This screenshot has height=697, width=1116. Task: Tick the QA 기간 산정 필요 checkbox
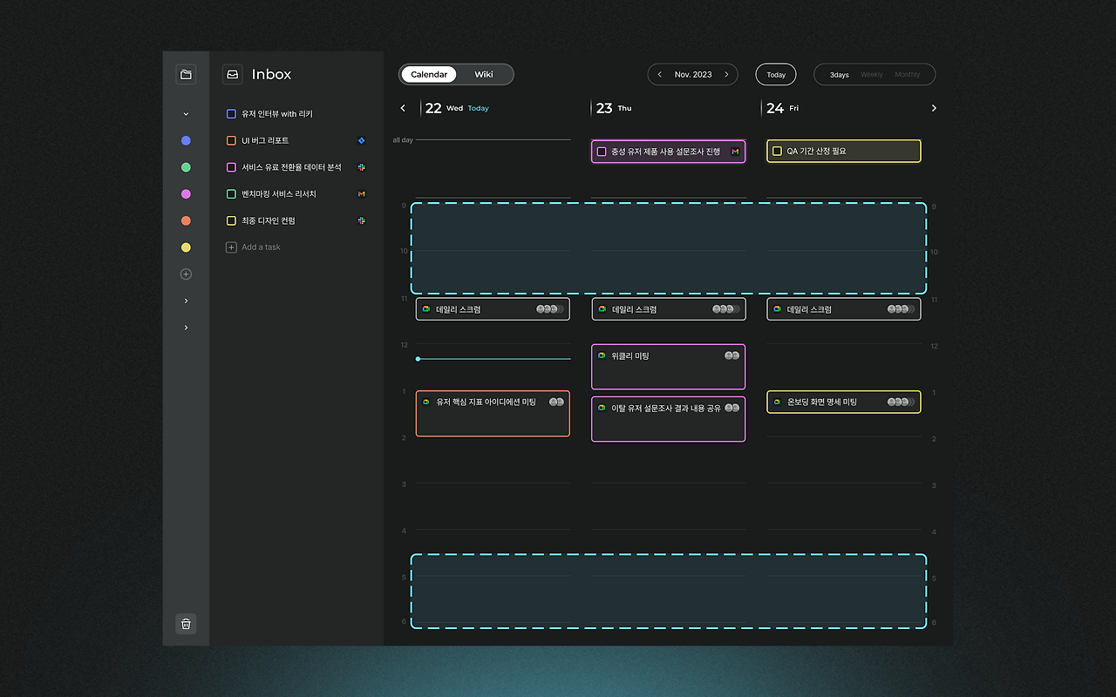777,151
